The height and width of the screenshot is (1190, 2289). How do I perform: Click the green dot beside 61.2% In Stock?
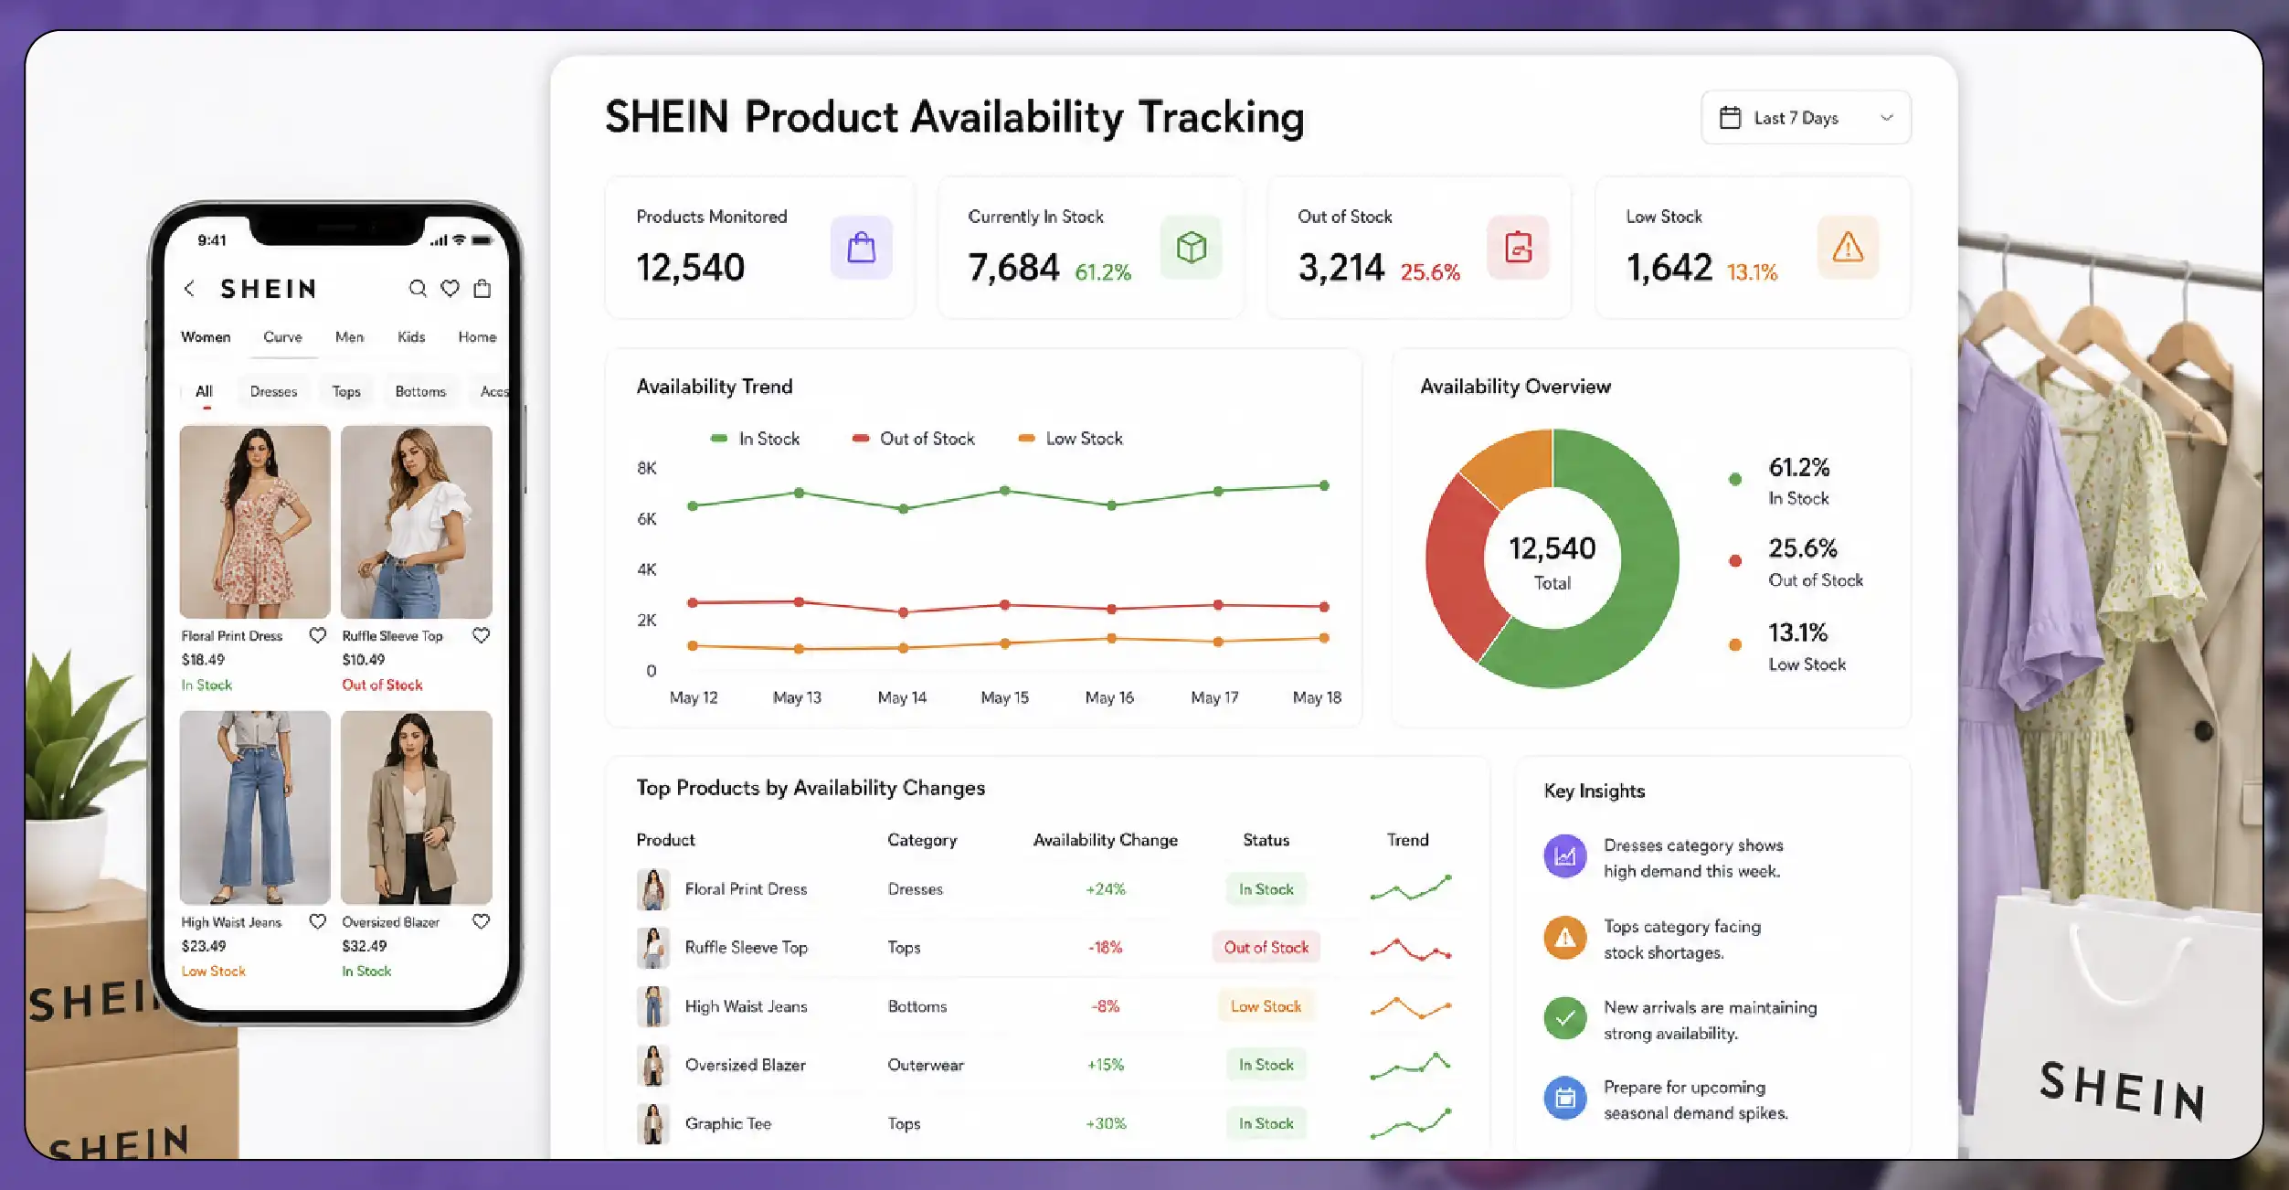click(x=1735, y=479)
